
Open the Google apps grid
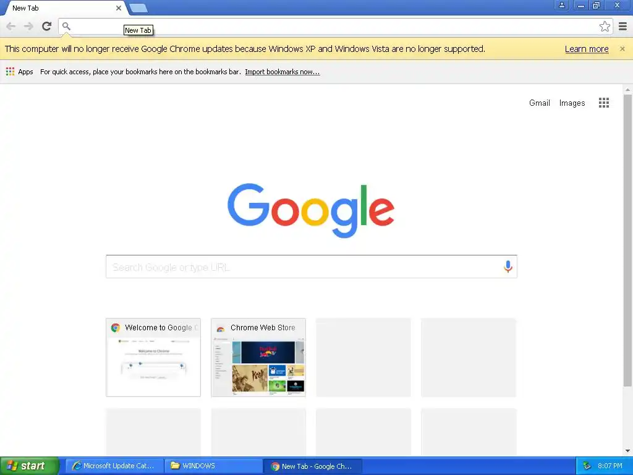603,103
